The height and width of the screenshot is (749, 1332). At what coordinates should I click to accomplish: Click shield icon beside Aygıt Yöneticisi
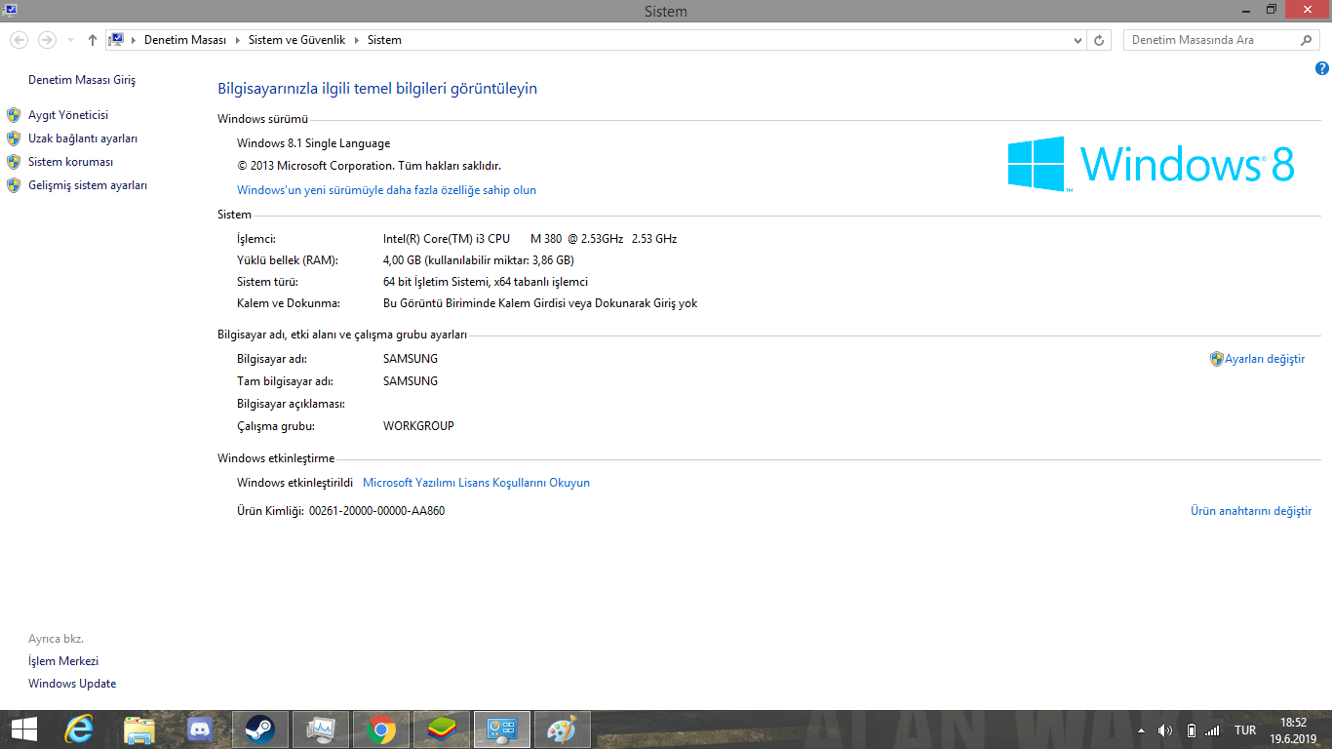14,115
